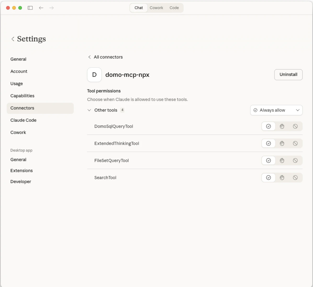Click the Tool permissions heading
The height and width of the screenshot is (287, 313).
[104, 91]
